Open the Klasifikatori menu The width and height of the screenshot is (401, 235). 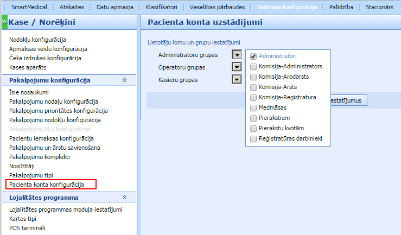(x=162, y=7)
